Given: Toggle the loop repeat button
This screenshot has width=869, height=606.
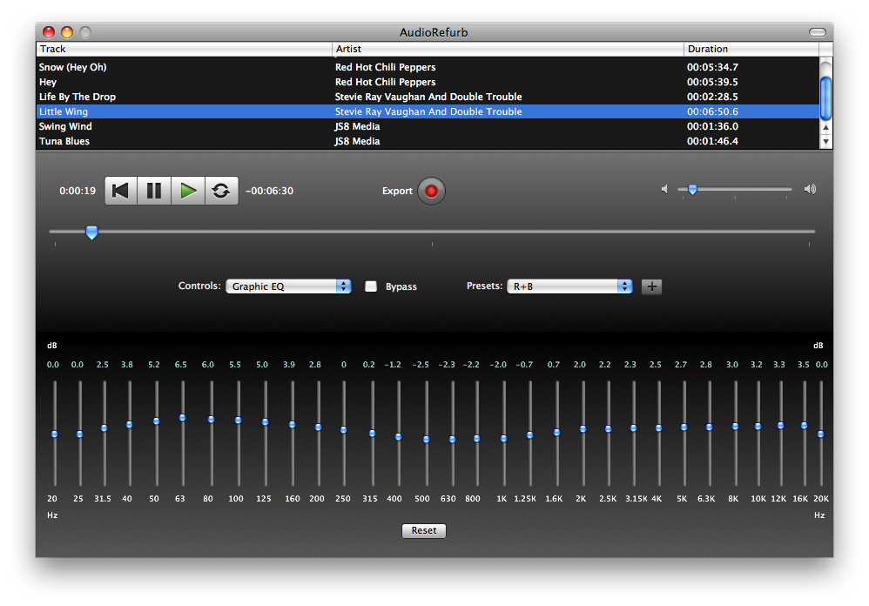Looking at the screenshot, I should (x=222, y=191).
